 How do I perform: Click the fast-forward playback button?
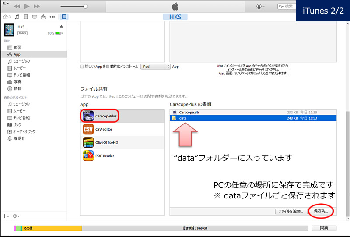[37, 6]
